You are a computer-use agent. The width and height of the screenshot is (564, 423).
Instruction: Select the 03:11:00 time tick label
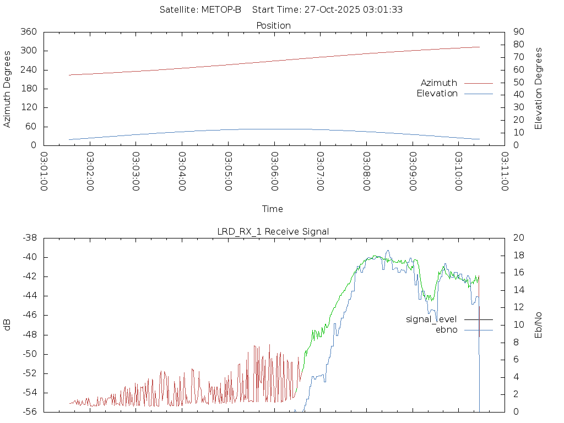[504, 172]
